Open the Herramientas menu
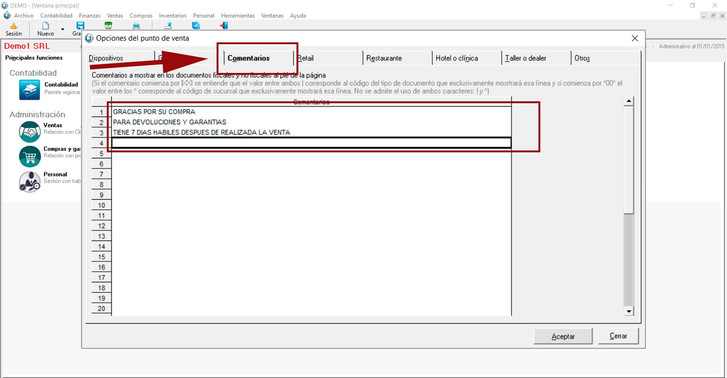The height and width of the screenshot is (378, 727). pos(237,15)
